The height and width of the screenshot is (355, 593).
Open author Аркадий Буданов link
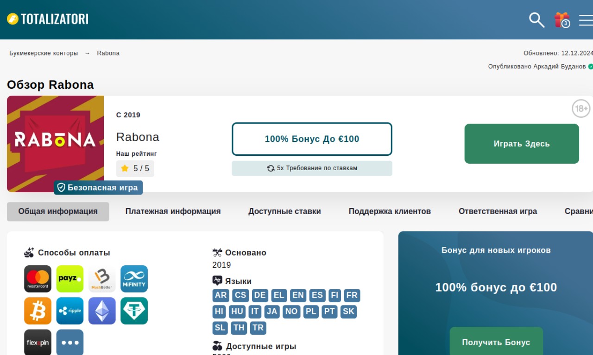[560, 67]
